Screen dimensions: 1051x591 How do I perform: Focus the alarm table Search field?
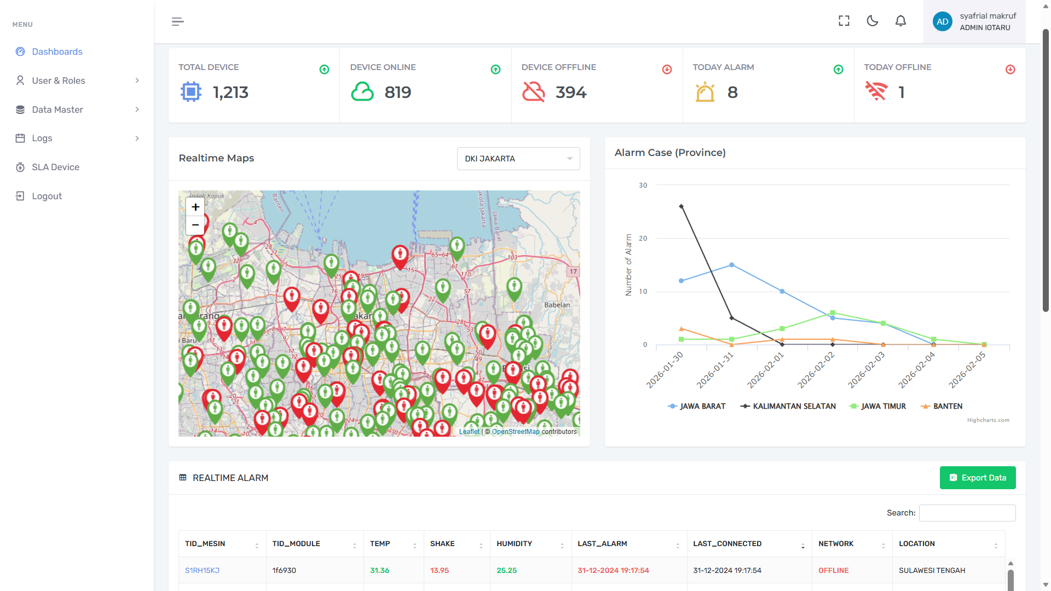(967, 513)
